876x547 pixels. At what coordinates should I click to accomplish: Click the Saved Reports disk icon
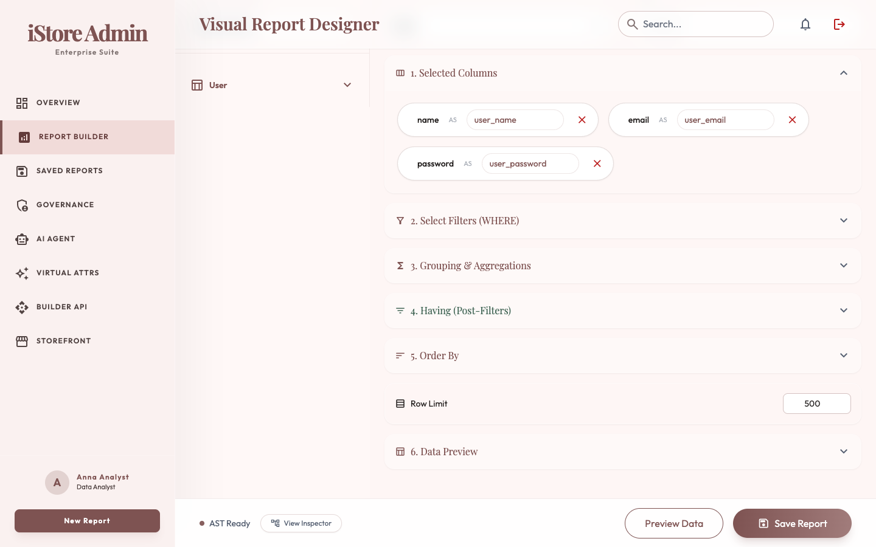coord(22,171)
